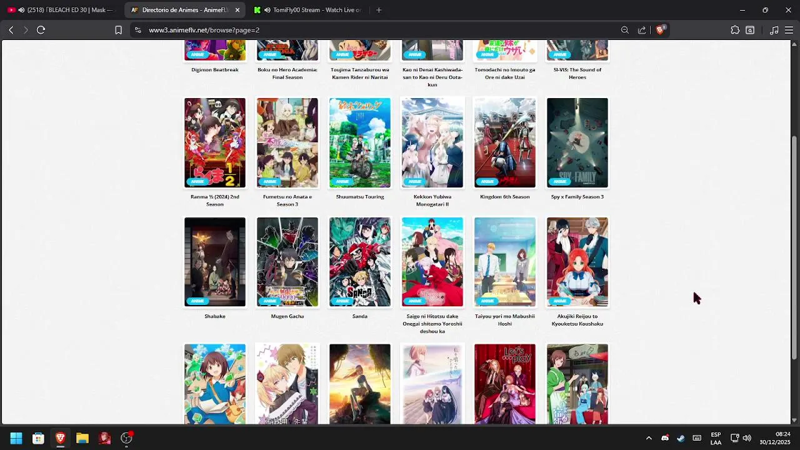
Task: Open the Windows Start menu
Action: tap(16, 438)
